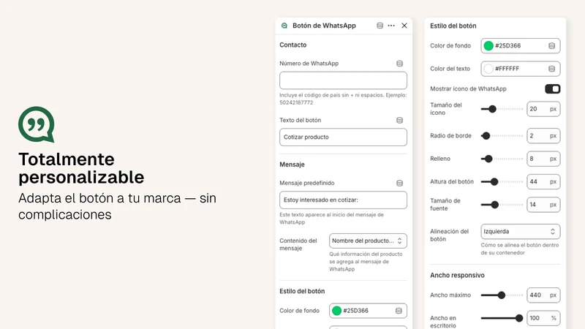Click dynamic source icon for Número de WhatsApp
This screenshot has width=585, height=329.
tap(399, 64)
